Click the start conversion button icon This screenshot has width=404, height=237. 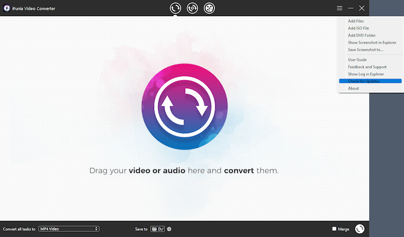coord(360,229)
